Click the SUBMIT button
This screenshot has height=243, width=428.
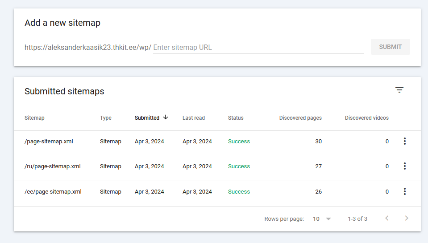pos(391,47)
